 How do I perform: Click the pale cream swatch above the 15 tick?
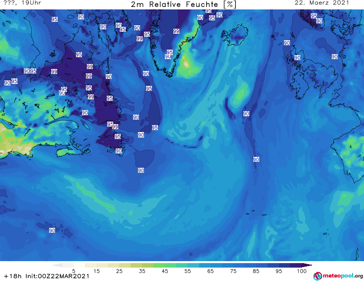point(90,265)
